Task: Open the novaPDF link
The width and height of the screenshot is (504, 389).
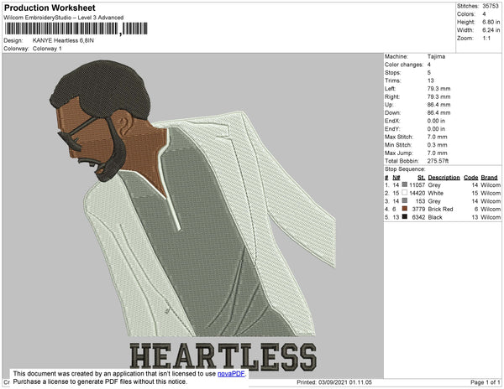Action: (231, 374)
